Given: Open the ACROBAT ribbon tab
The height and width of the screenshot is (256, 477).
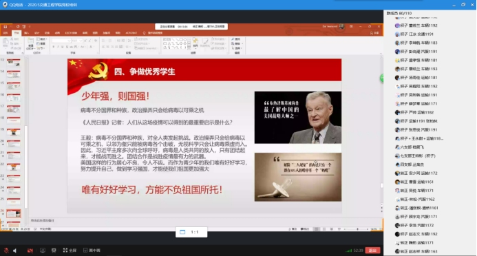Looking at the screenshot, I should click(131, 33).
